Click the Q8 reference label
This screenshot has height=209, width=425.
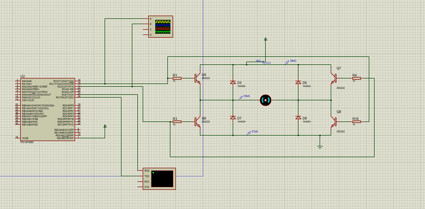pos(339,112)
